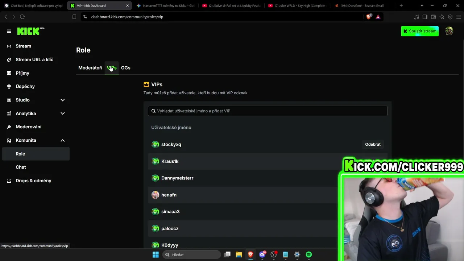Switch to the Chat Bot browser tab
464x261 pixels.
33,6
